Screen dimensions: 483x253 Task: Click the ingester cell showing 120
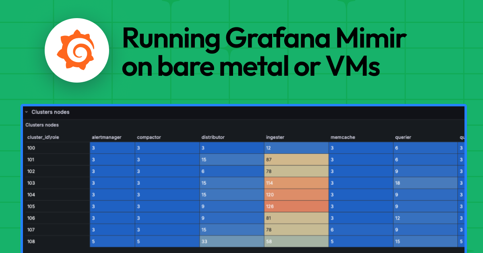click(296, 195)
